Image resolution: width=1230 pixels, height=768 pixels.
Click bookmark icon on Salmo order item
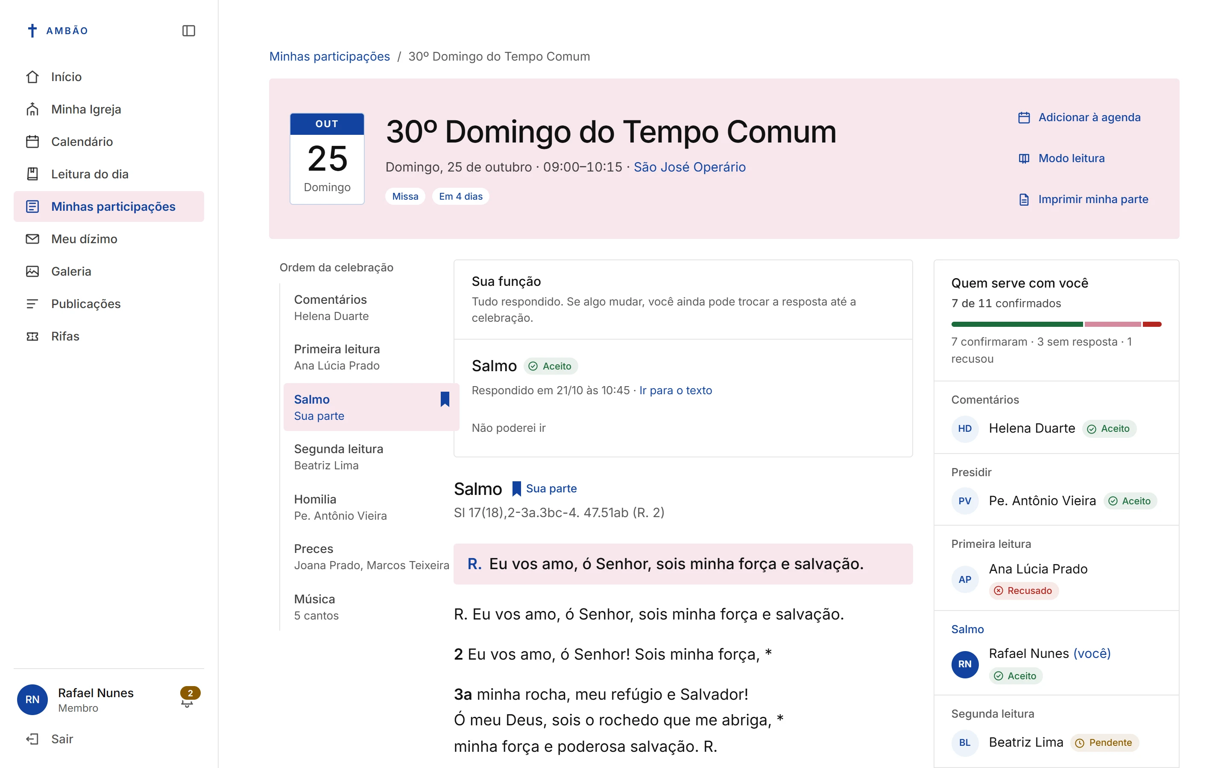[445, 399]
